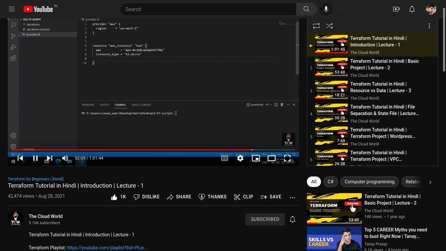The width and height of the screenshot is (446, 251).
Task: Open the YouTube guide hamburger menu
Action: (x=12, y=9)
